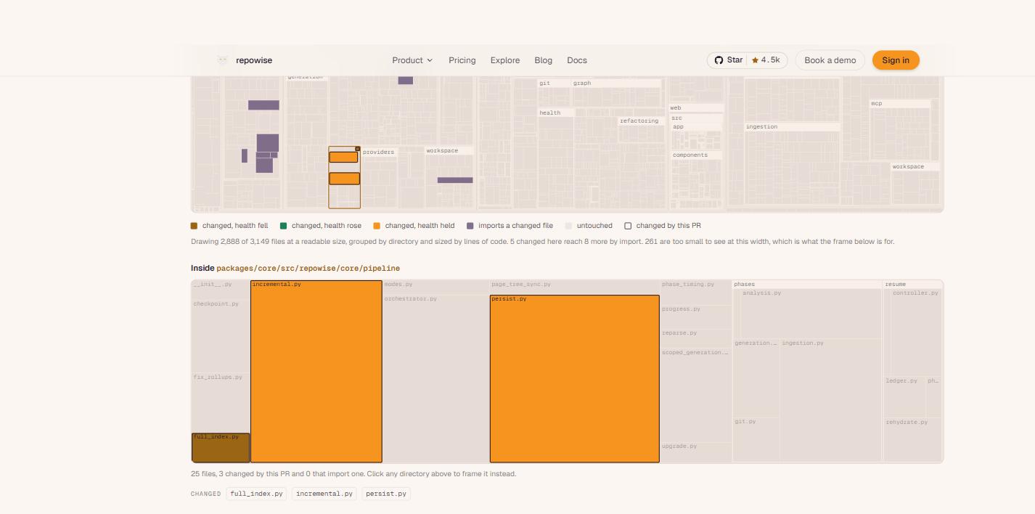This screenshot has height=514, width=1035.
Task: Click the upper orange block in overview treemap
Action: click(344, 157)
